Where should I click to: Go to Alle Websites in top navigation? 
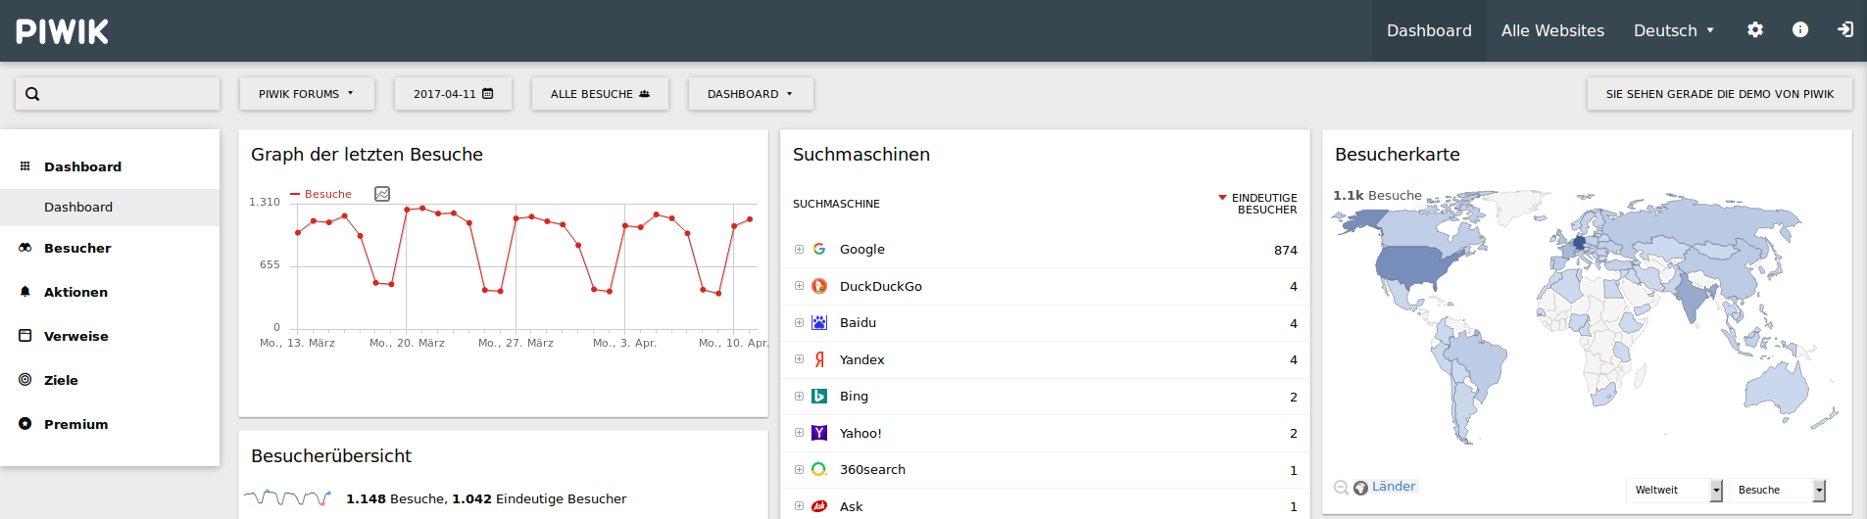tap(1552, 30)
